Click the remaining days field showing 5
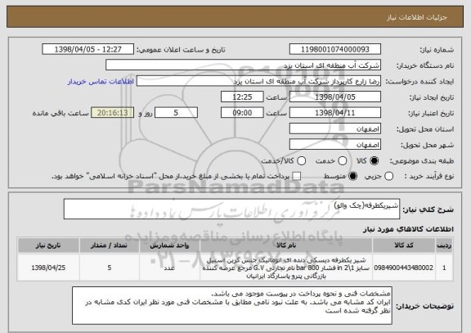Viewport: 471px width, 333px height. click(x=176, y=113)
